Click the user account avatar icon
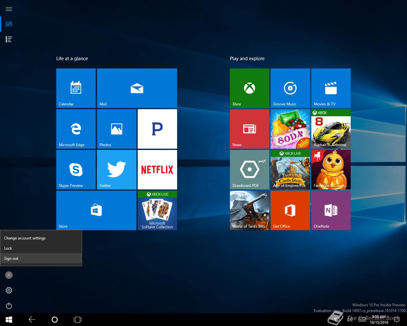The image size is (407, 326). click(x=9, y=275)
